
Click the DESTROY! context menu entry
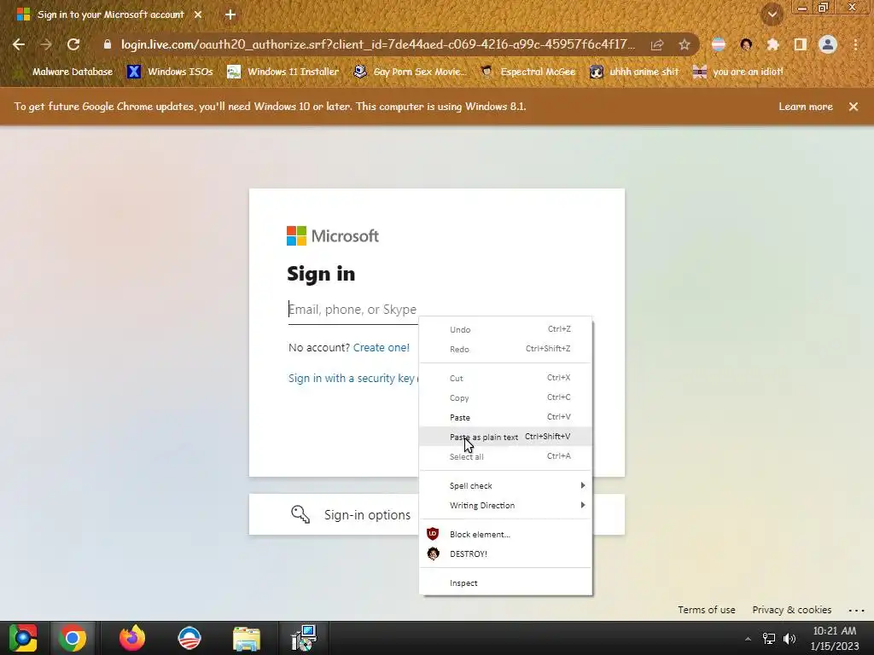pos(505,554)
